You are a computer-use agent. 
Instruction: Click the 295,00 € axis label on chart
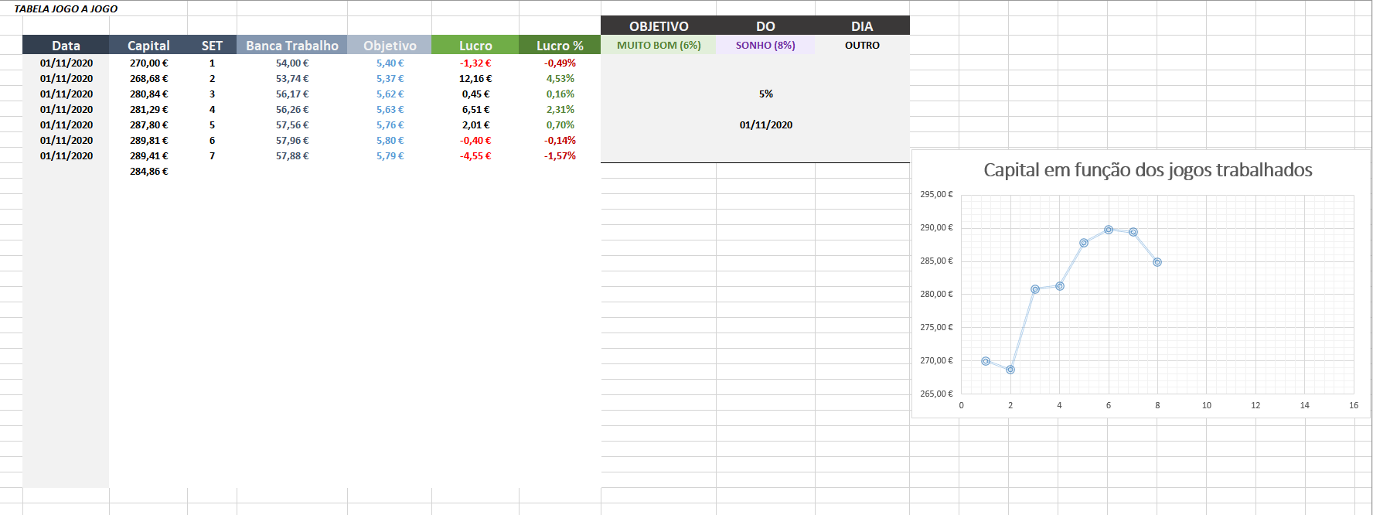point(936,194)
